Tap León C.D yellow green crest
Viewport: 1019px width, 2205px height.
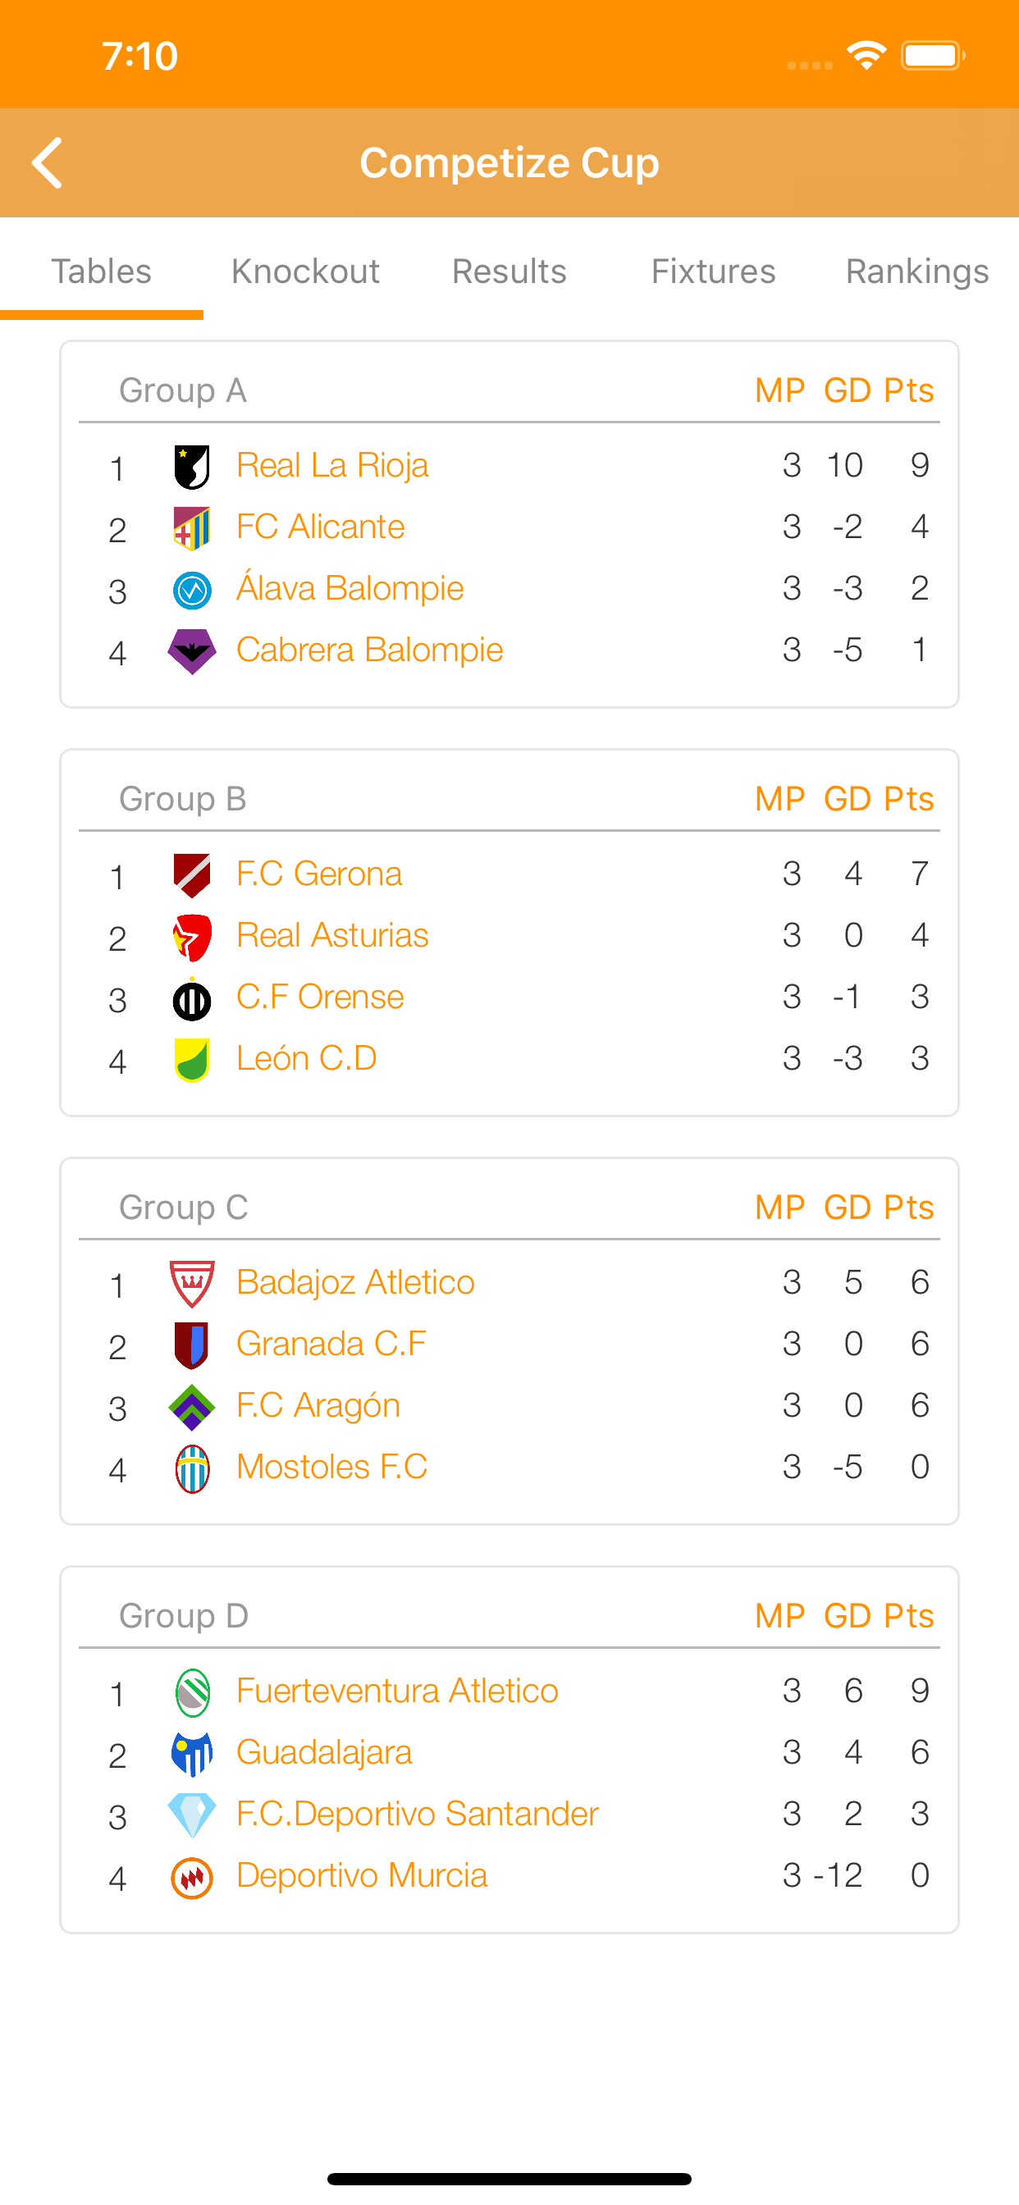[x=192, y=1060]
